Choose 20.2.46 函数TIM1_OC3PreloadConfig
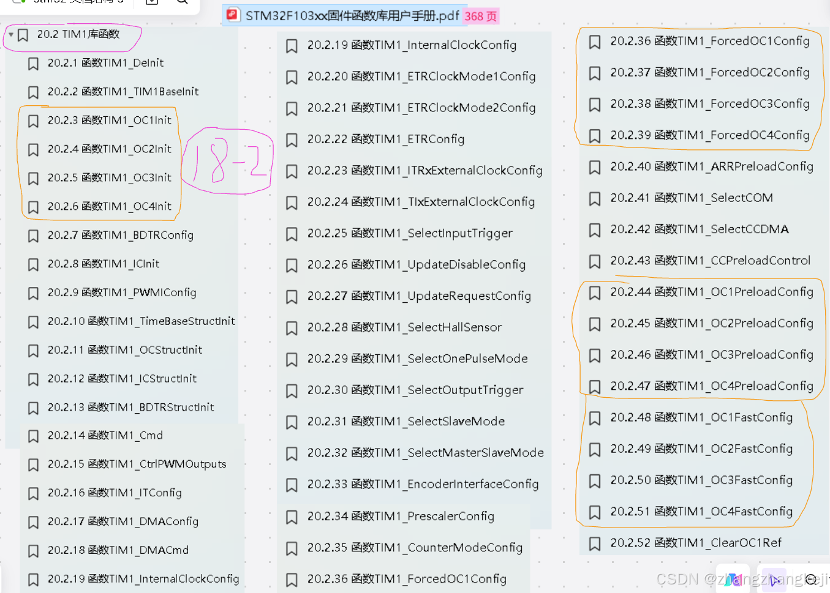Viewport: 830px width, 593px height. (x=712, y=356)
